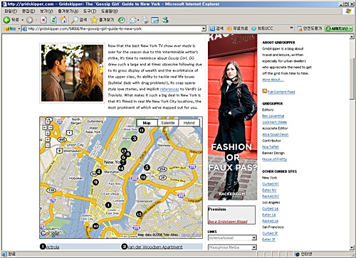This screenshot has height=258, width=356.
Task: Click map marker number 9
Action: click(x=95, y=182)
